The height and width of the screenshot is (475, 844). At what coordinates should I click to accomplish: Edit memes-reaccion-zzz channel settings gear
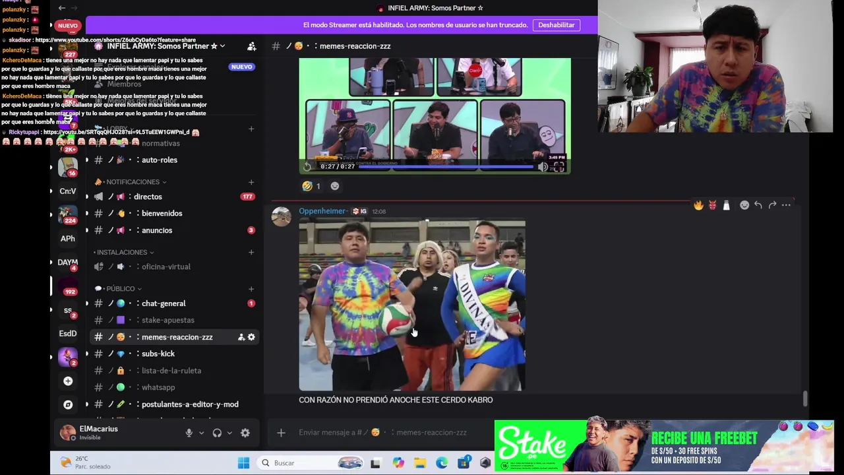251,337
